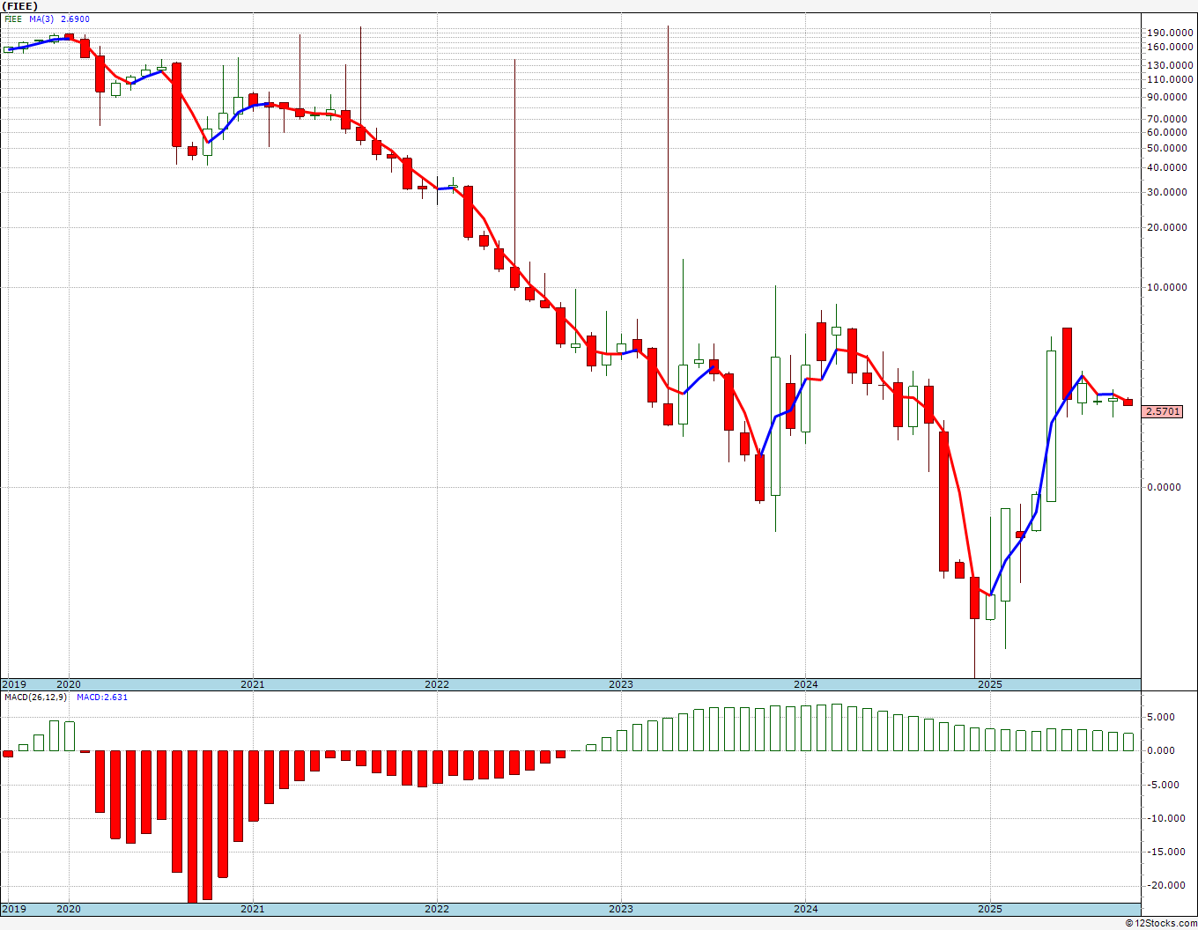Click 2023 on the MACD panel time axis
Screen dimensions: 1198x930
point(621,909)
